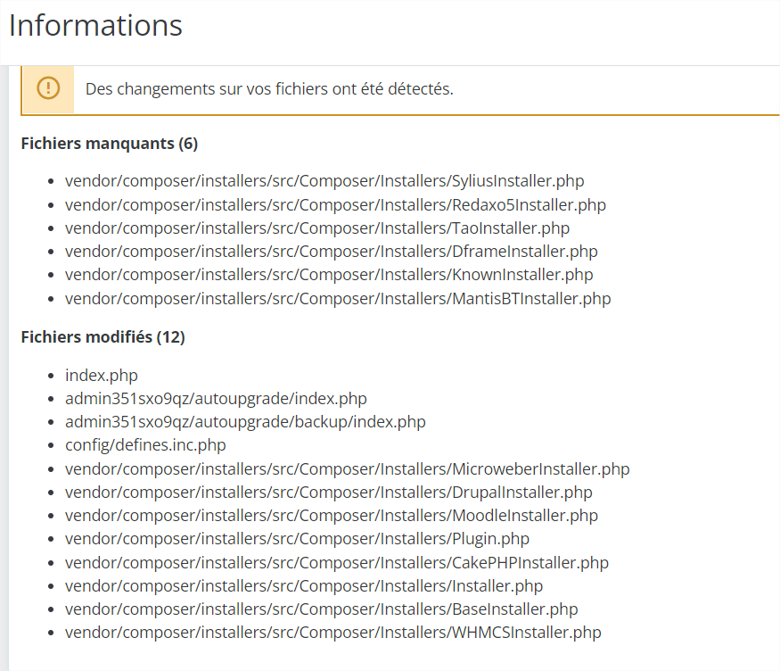Click the config/defines.inc.php entry

(x=145, y=445)
